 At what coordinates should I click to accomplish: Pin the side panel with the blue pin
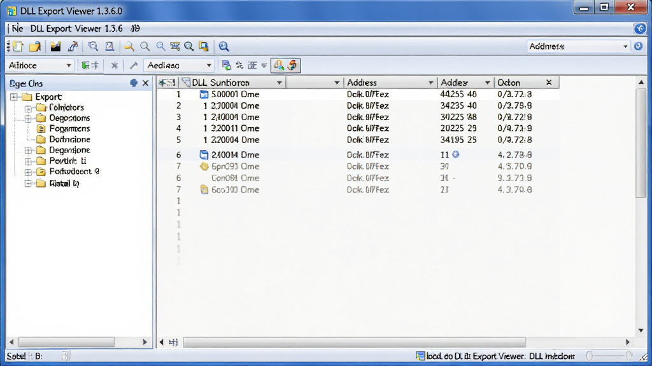pyautogui.click(x=134, y=83)
